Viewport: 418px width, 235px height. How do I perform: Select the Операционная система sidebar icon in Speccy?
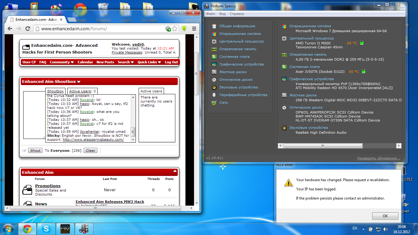(214, 34)
